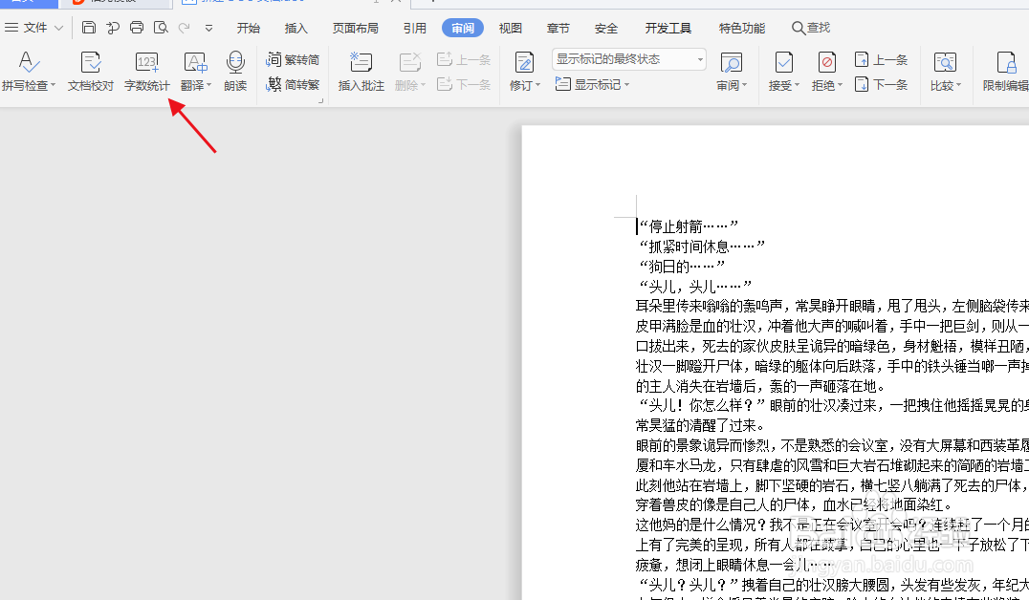
Task: Click the 删除 comment icon
Action: click(410, 63)
